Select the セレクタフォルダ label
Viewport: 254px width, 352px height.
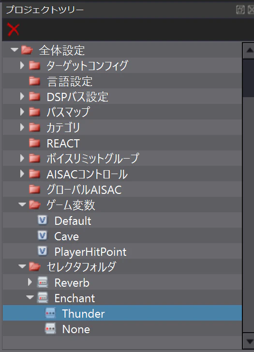81,267
